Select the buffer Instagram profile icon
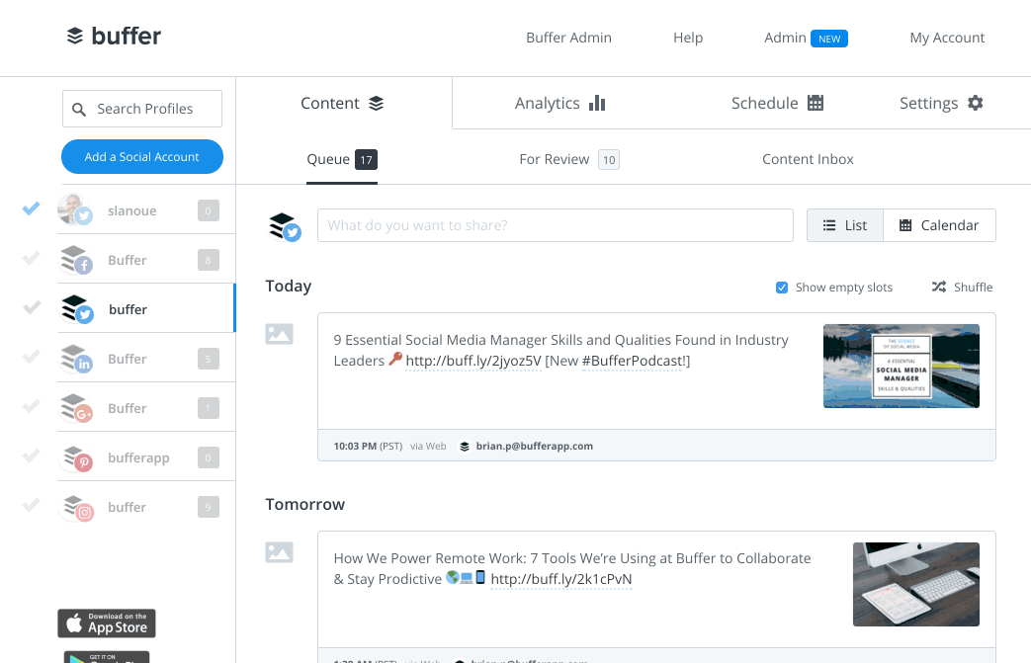 point(77,506)
